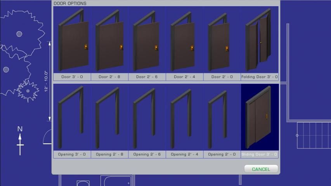Select the Door 3' - 0 thumbnail
This screenshot has height=186, width=331.
coord(72,40)
